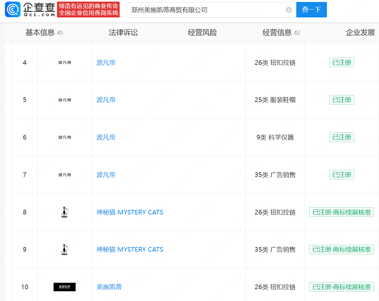The height and width of the screenshot is (301, 379).
Task: Select '35类 广告销售' in row 9
Action: tap(275, 249)
